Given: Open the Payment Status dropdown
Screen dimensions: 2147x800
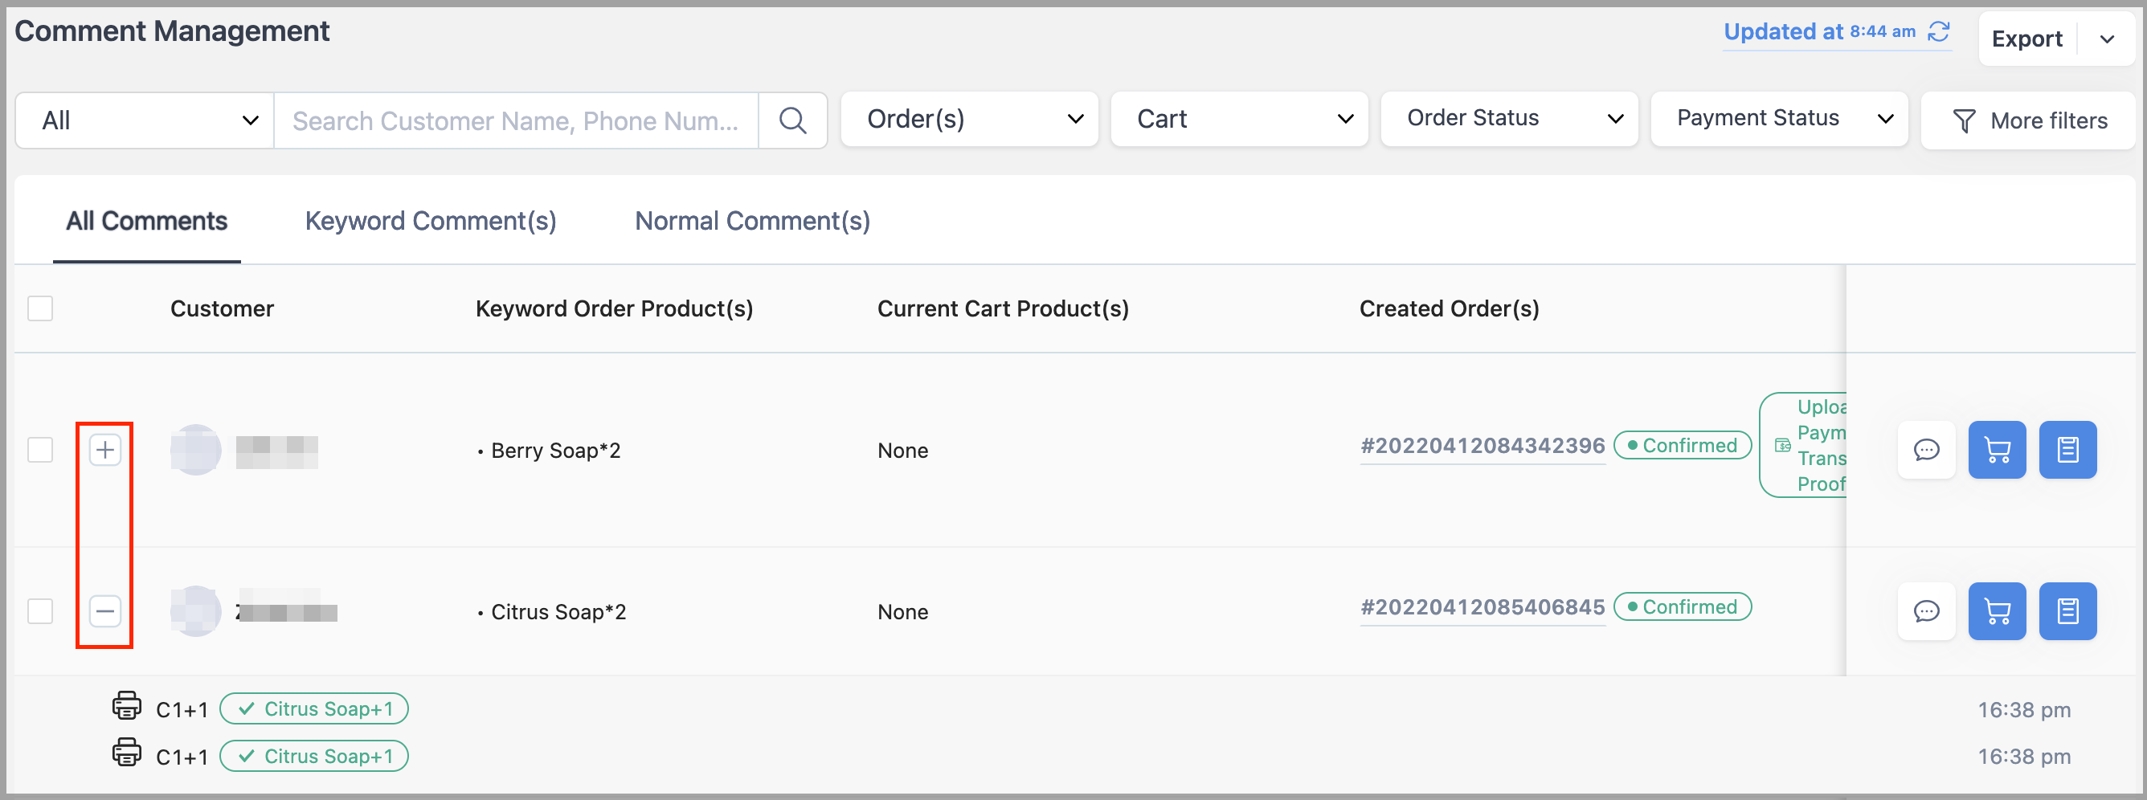Looking at the screenshot, I should click(x=1779, y=119).
